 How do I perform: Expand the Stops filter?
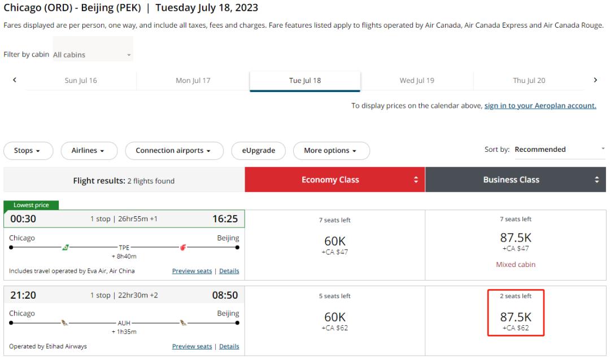tap(28, 151)
